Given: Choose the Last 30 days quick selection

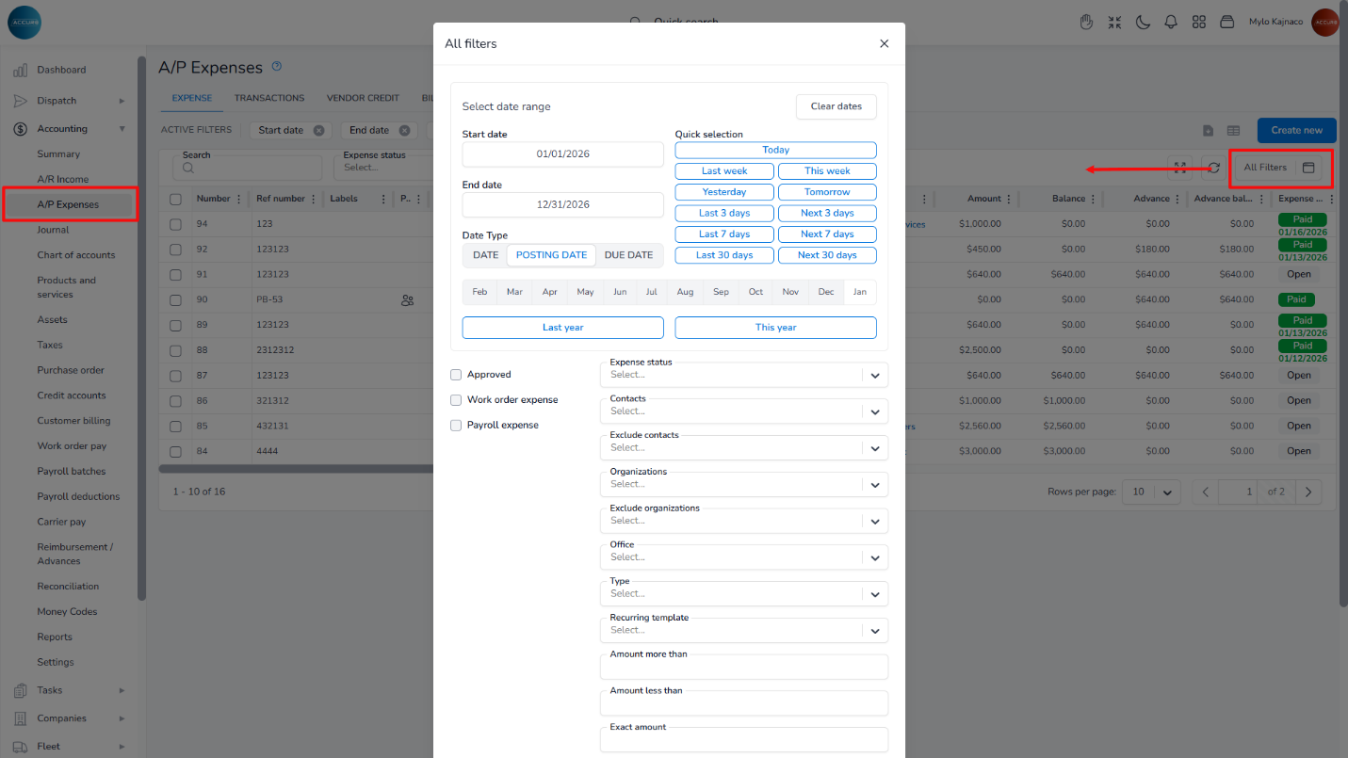Looking at the screenshot, I should coord(724,255).
